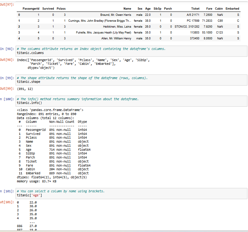Click the Heikkinen, Miss. Laina name cell
This screenshot has width=248, height=232.
click(117, 27)
